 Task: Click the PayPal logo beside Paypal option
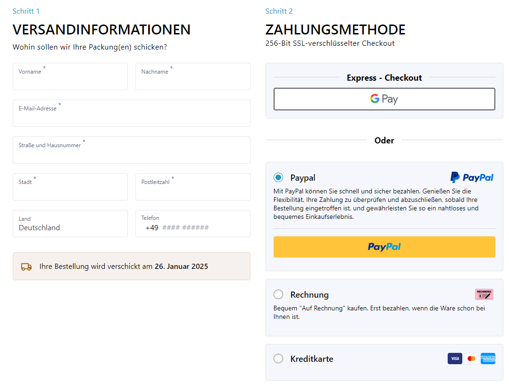click(472, 177)
